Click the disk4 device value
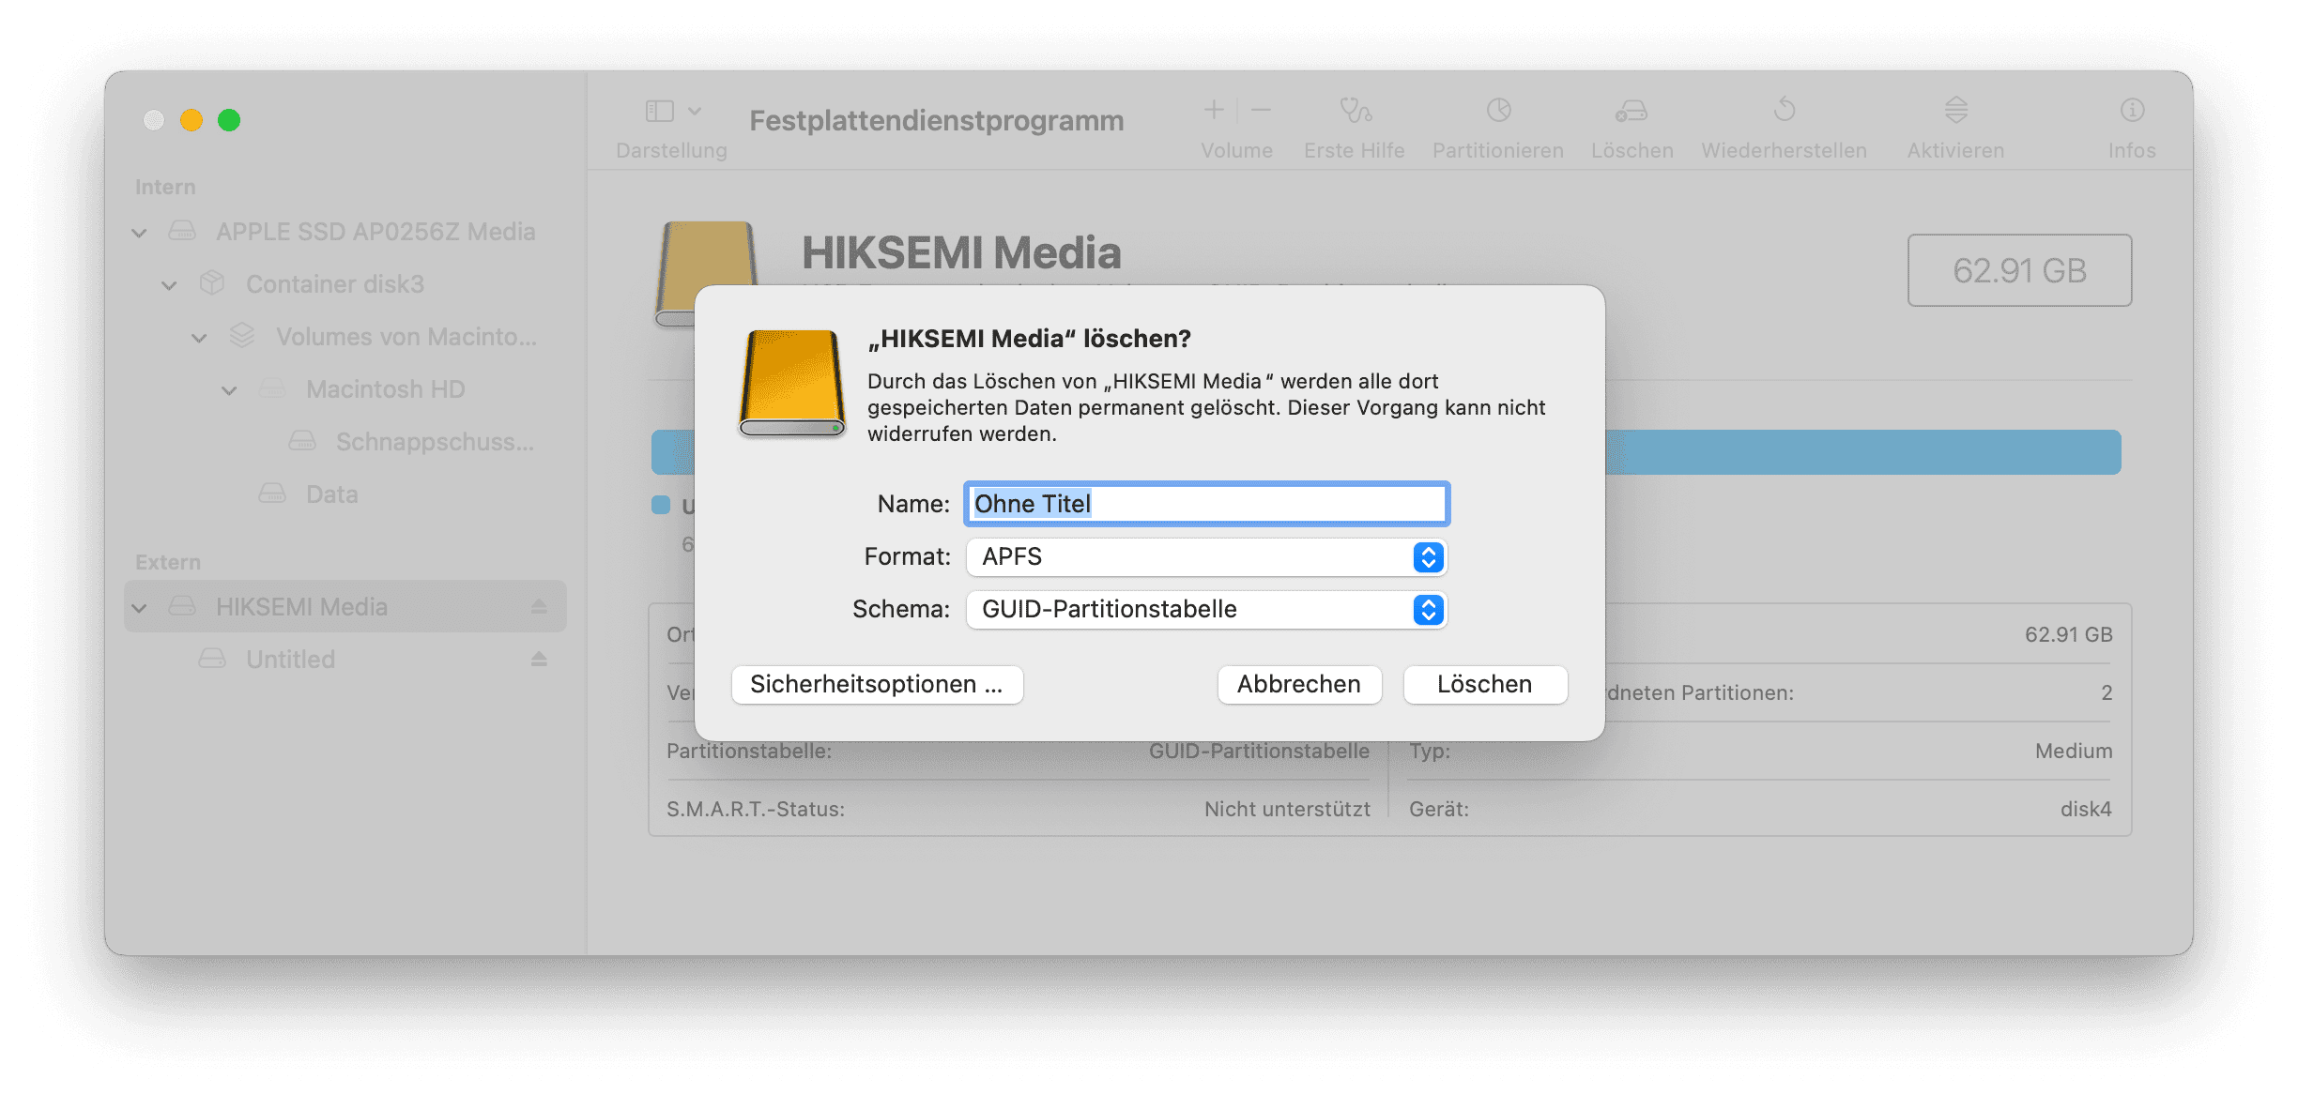The image size is (2298, 1094). coord(2086,809)
